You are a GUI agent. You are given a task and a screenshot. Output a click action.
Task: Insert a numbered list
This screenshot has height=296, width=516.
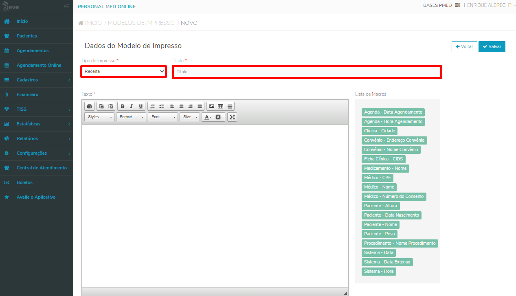tap(153, 106)
